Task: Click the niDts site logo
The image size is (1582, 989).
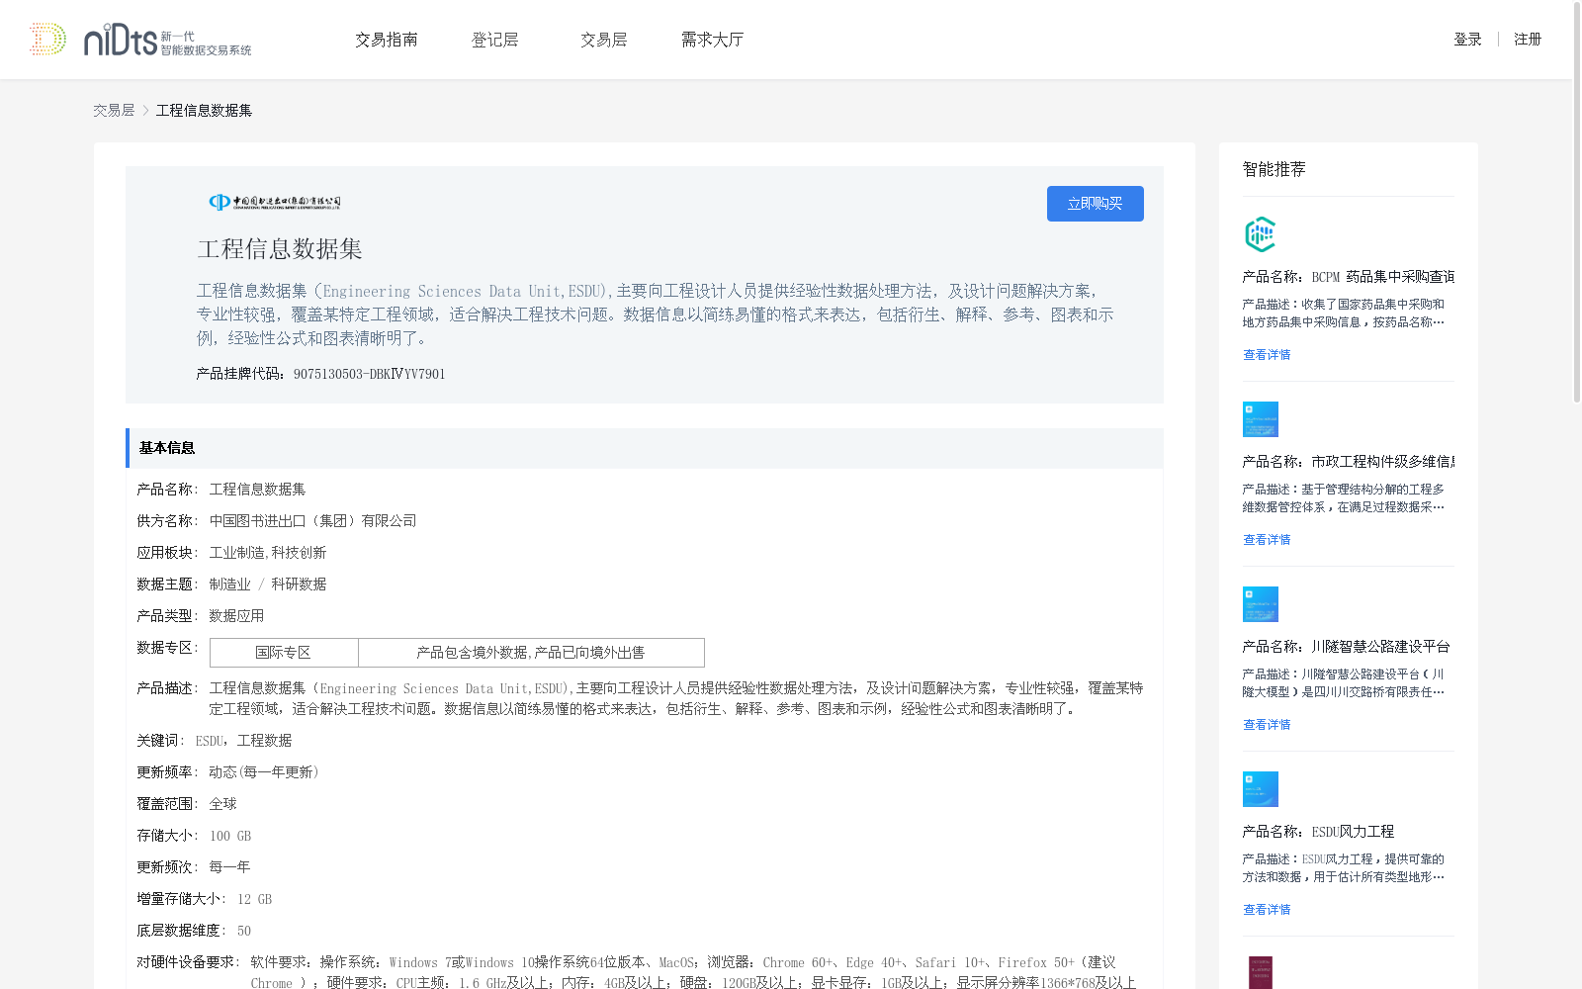Action: [x=140, y=40]
